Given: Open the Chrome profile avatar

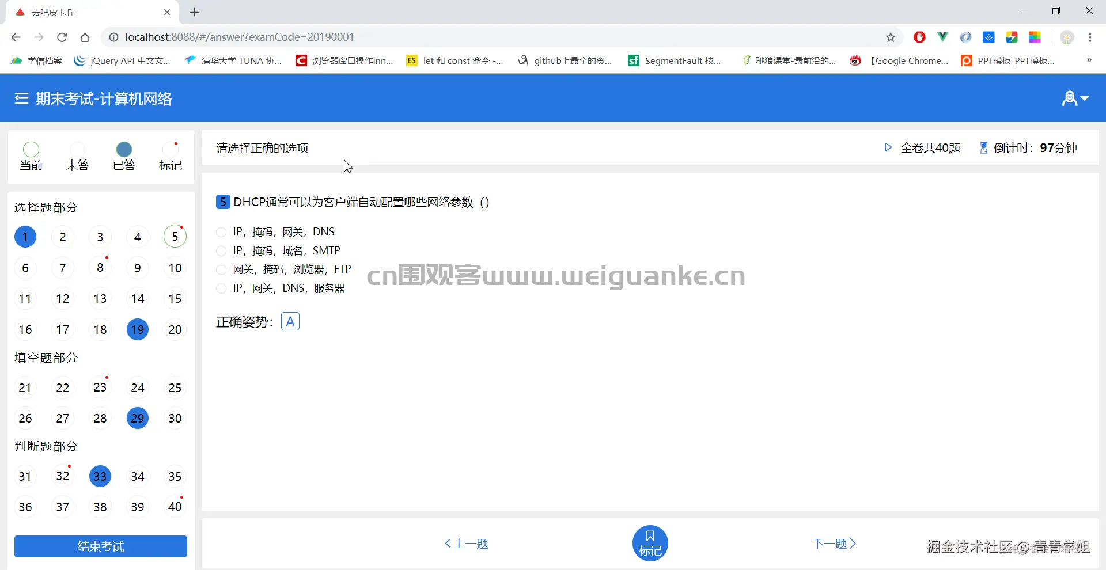Looking at the screenshot, I should [1067, 37].
